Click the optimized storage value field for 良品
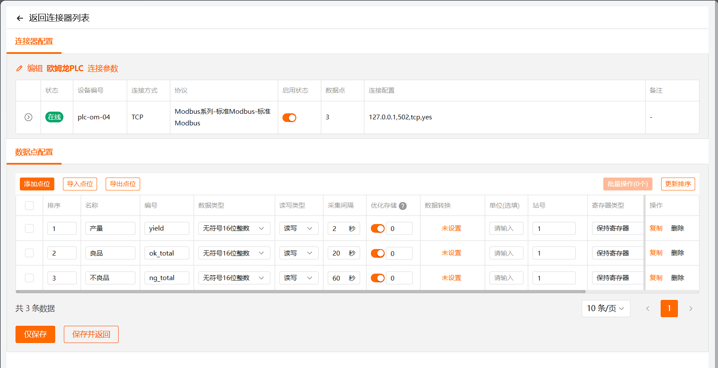 coord(399,253)
